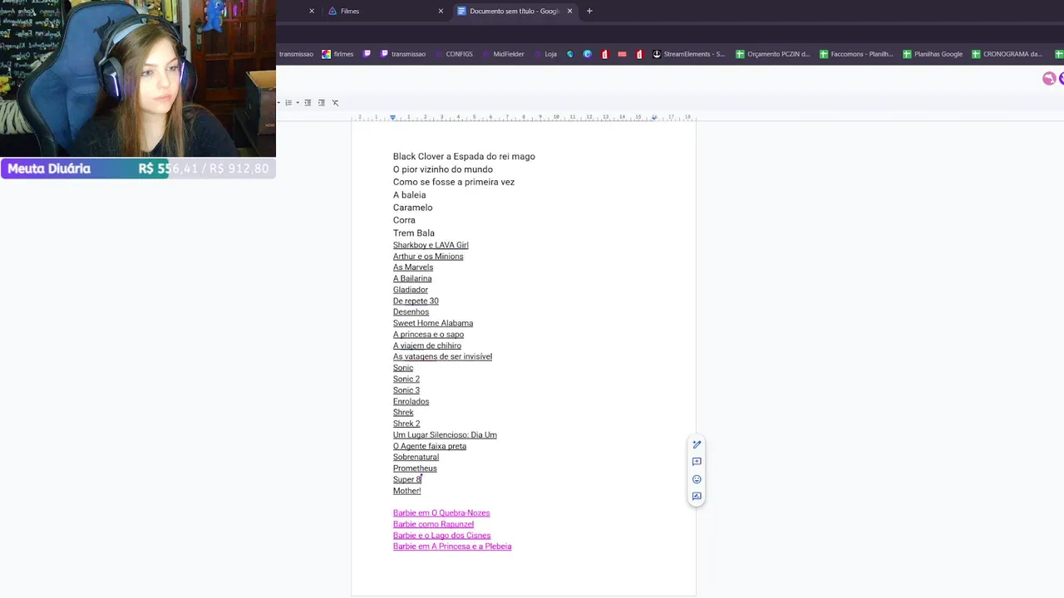Expand the numbered list options arrow
The width and height of the screenshot is (1064, 598).
(x=298, y=103)
